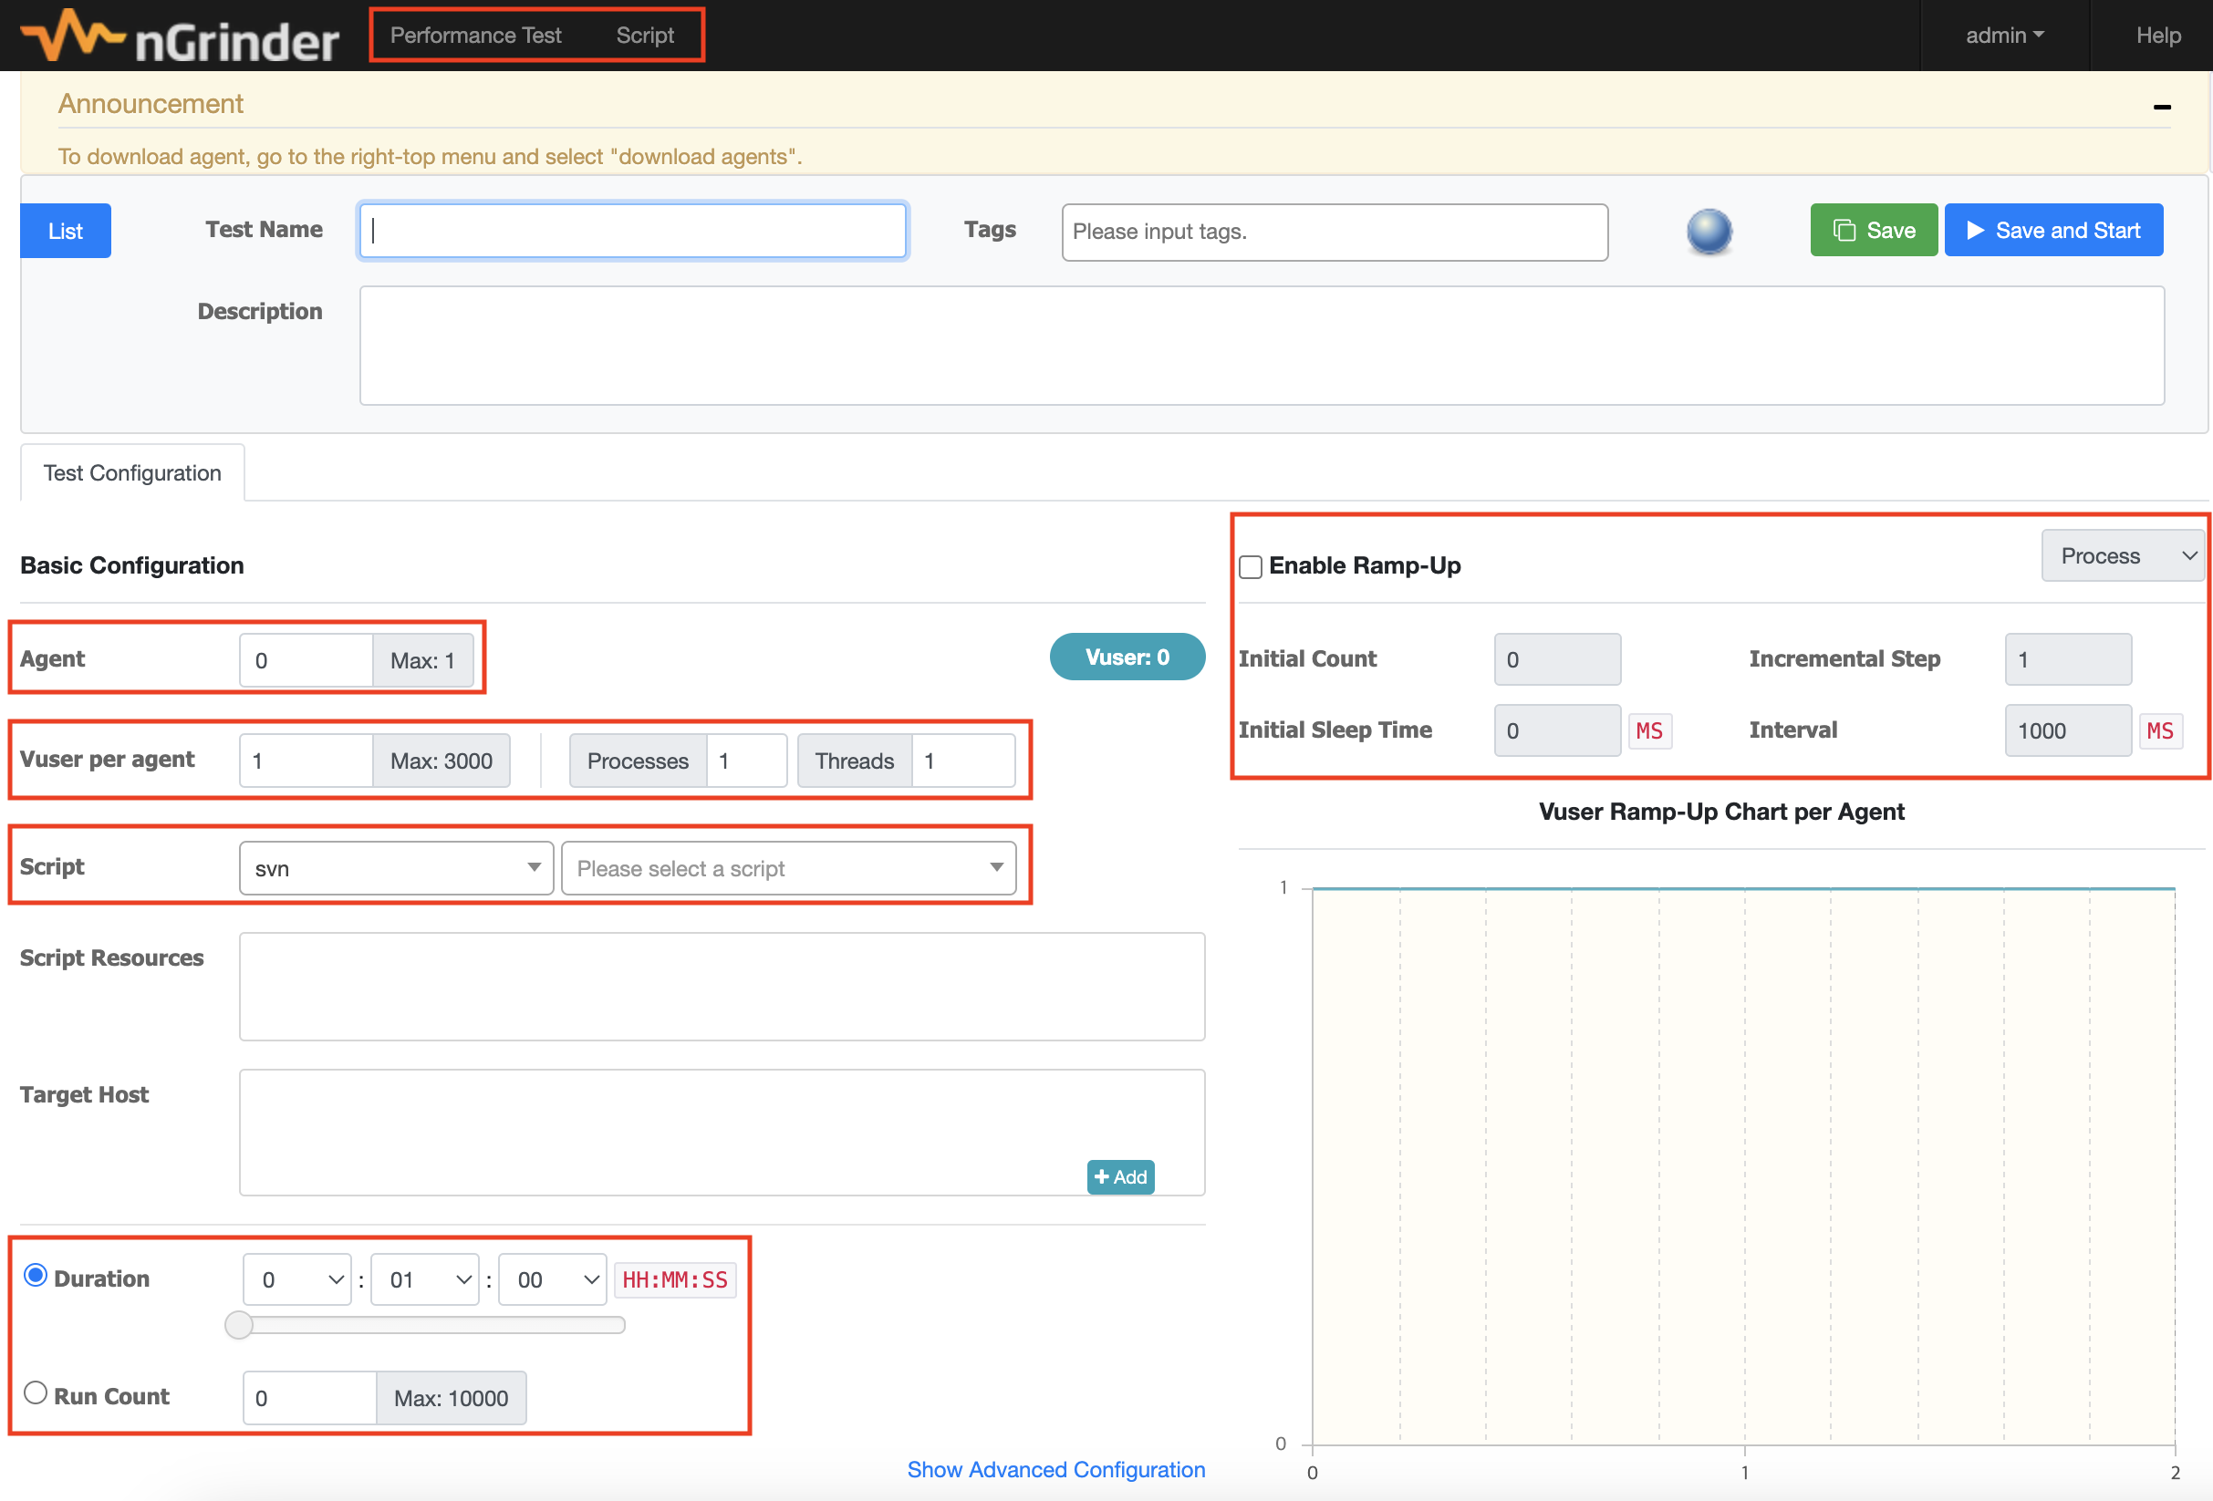Click the 'Max: 1' agent label

[x=422, y=659]
